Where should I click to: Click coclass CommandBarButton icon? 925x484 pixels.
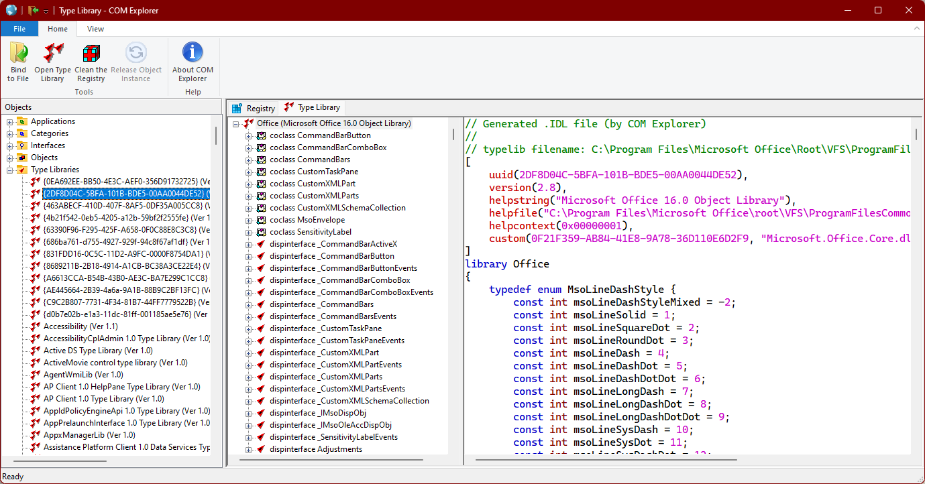(262, 135)
